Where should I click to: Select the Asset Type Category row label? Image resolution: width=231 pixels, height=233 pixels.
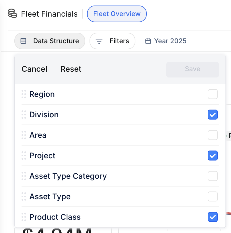point(68,176)
